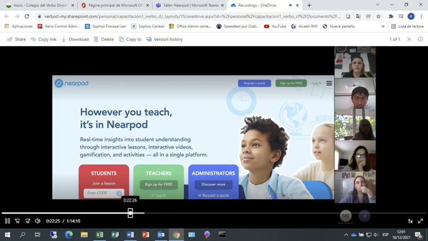The width and height of the screenshot is (428, 241).
Task: Open Lista de lectura reading list
Action: pos(407,26)
